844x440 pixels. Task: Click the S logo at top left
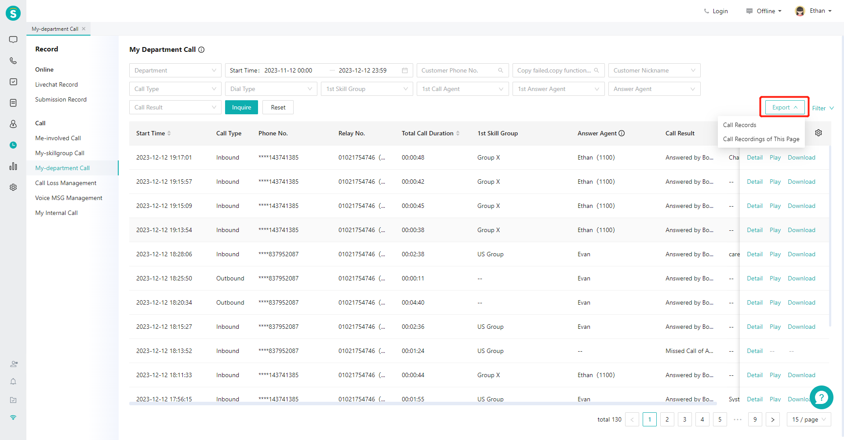coord(13,13)
